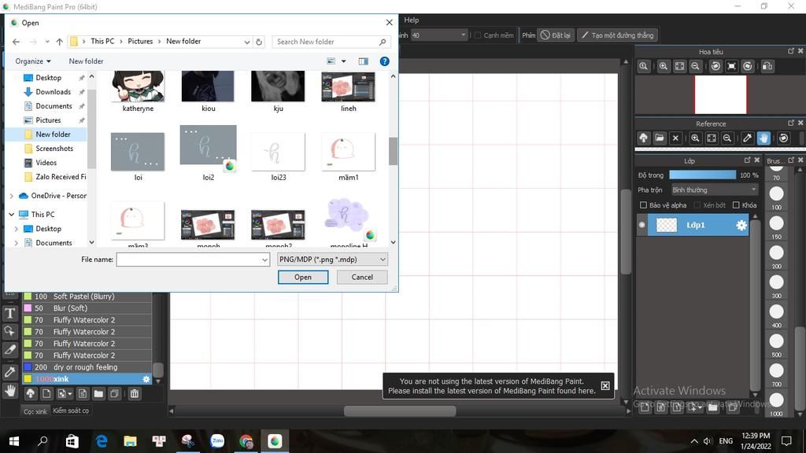Flip canvas view in Hoa tiêu panel
The image size is (806, 453).
(x=767, y=66)
